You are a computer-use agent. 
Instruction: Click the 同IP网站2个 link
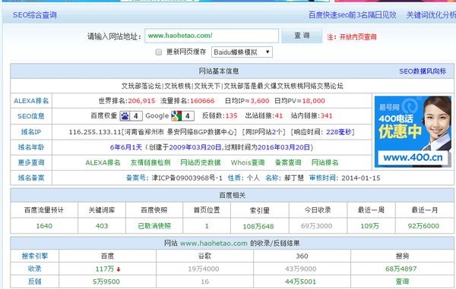tap(264, 132)
